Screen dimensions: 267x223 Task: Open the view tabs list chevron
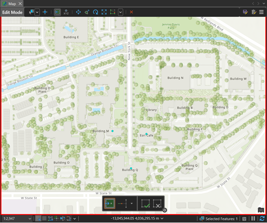click(x=263, y=4)
